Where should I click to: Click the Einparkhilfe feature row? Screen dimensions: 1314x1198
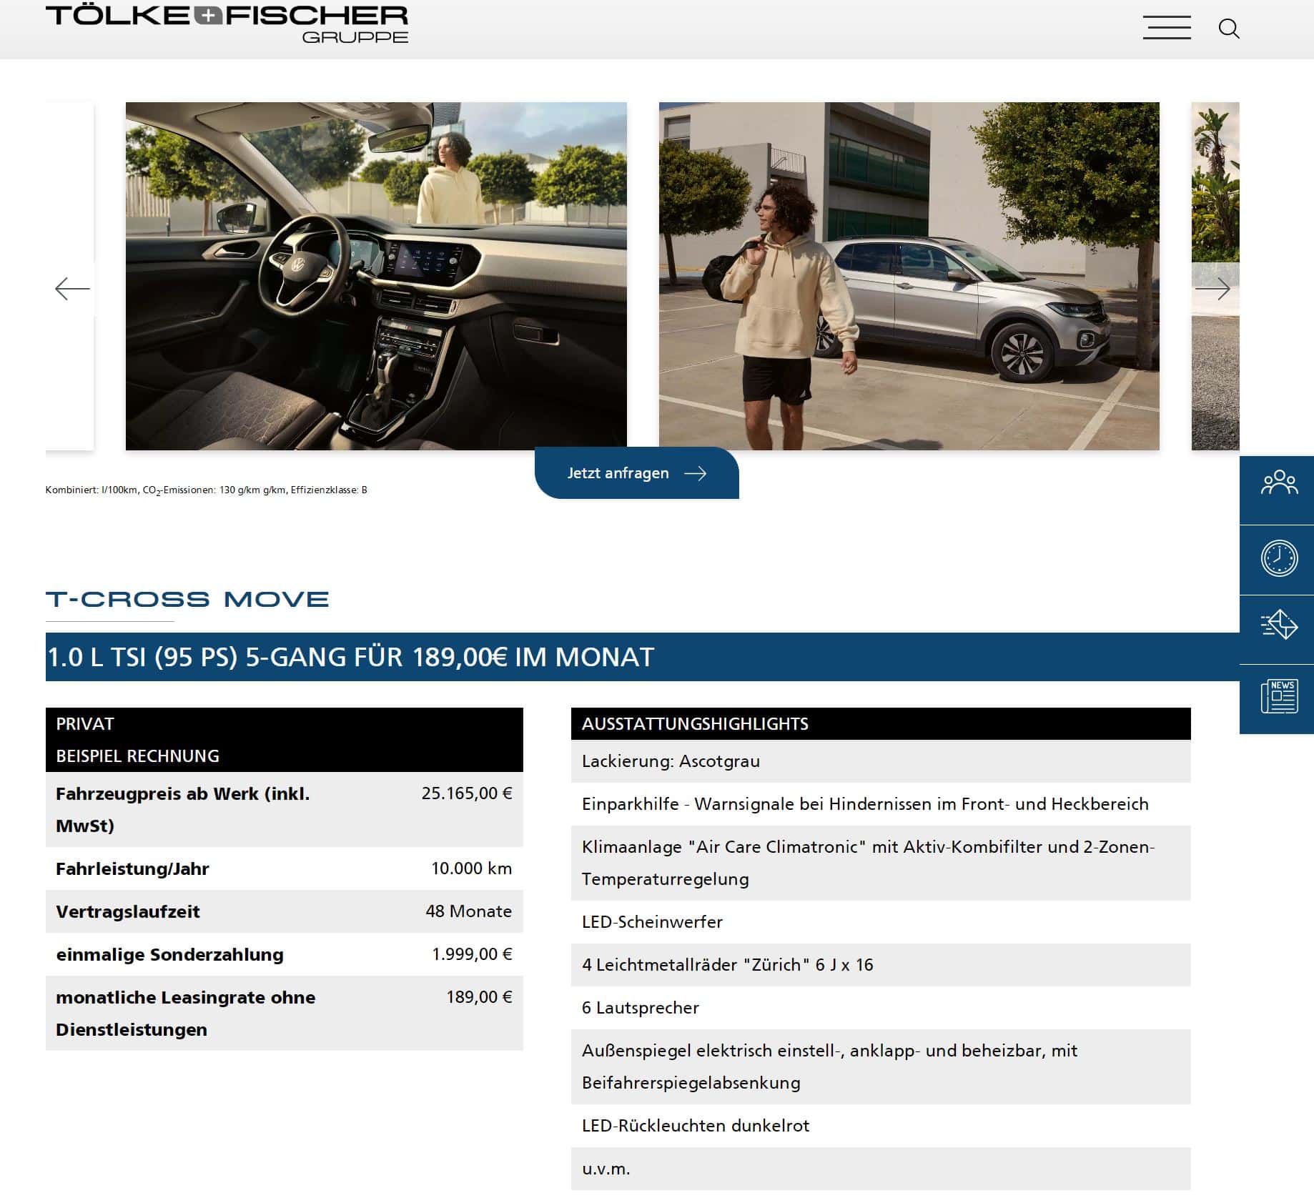pos(881,804)
